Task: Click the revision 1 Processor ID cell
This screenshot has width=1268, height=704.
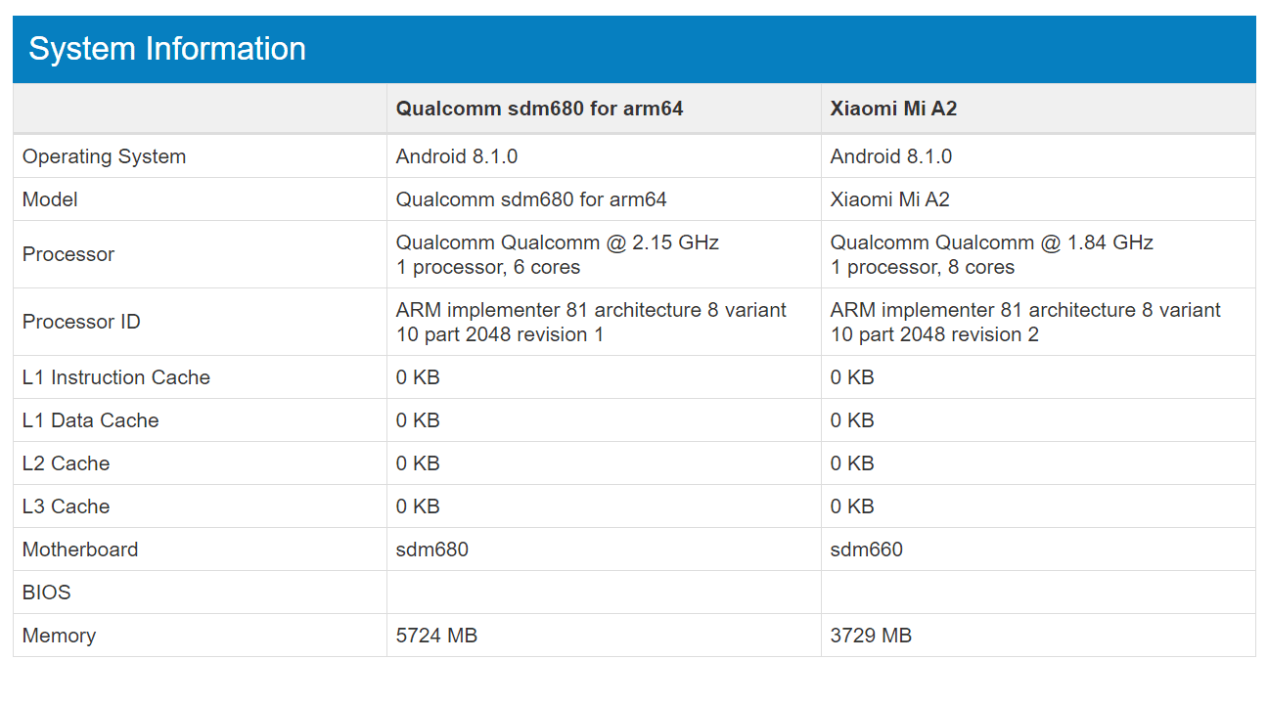Action: [x=604, y=322]
